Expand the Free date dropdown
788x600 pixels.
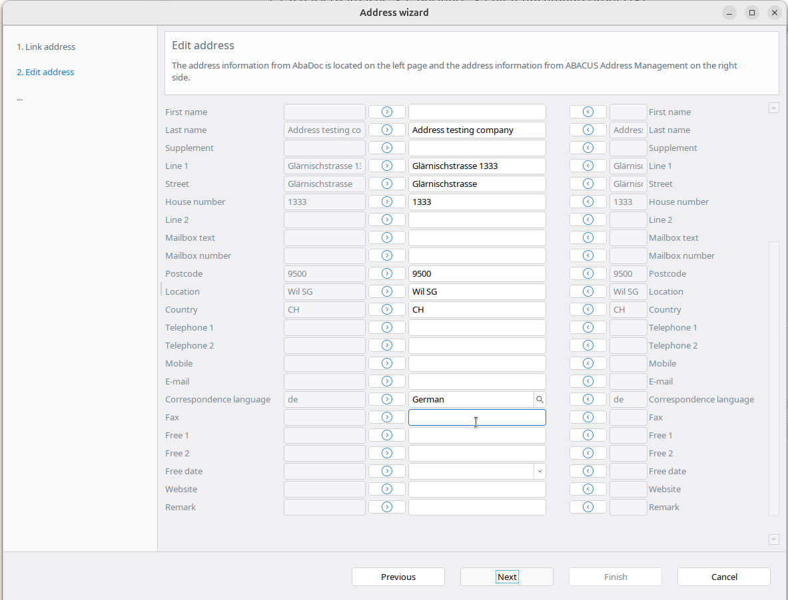[540, 471]
